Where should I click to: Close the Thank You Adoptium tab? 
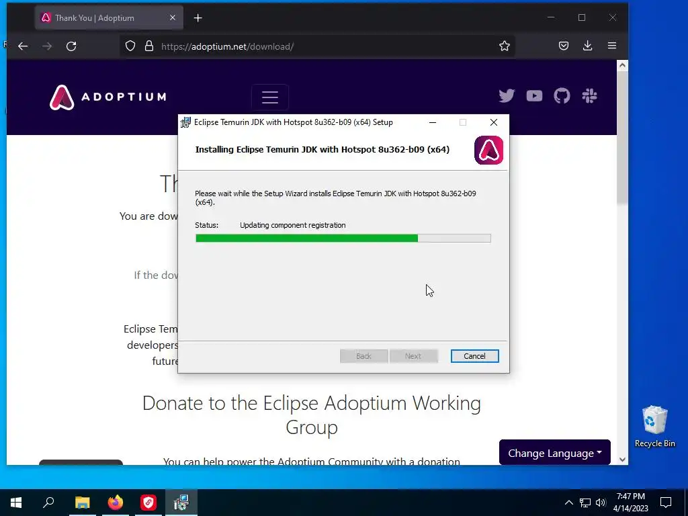(173, 17)
